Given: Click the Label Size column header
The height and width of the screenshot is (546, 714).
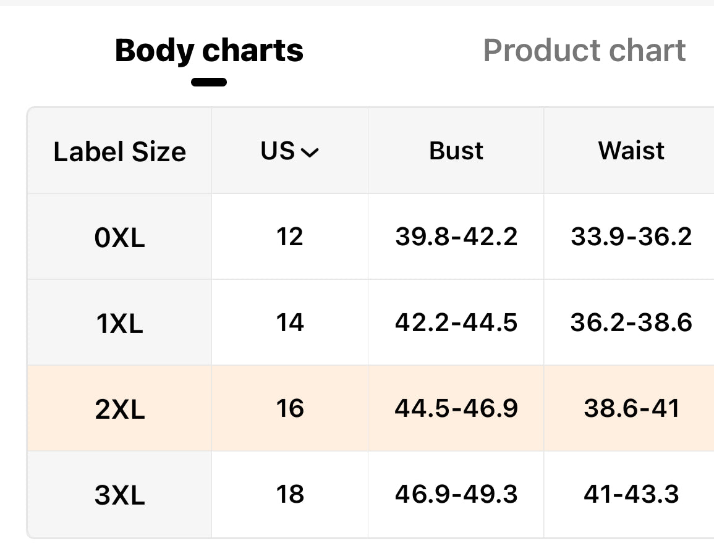Looking at the screenshot, I should pyautogui.click(x=119, y=151).
